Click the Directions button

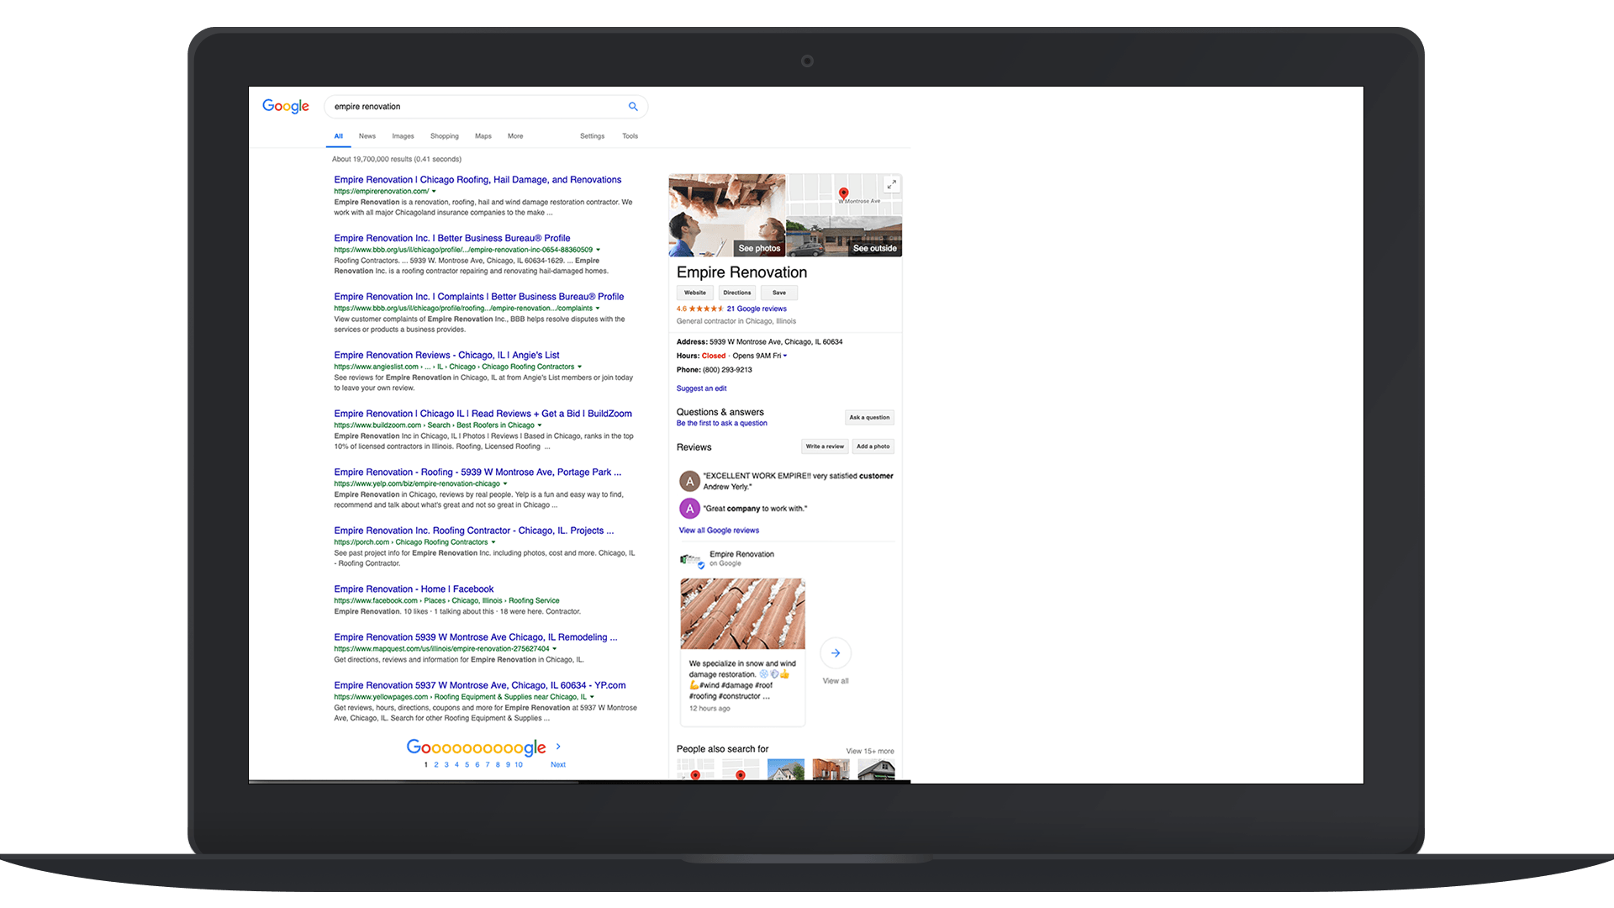tap(737, 293)
